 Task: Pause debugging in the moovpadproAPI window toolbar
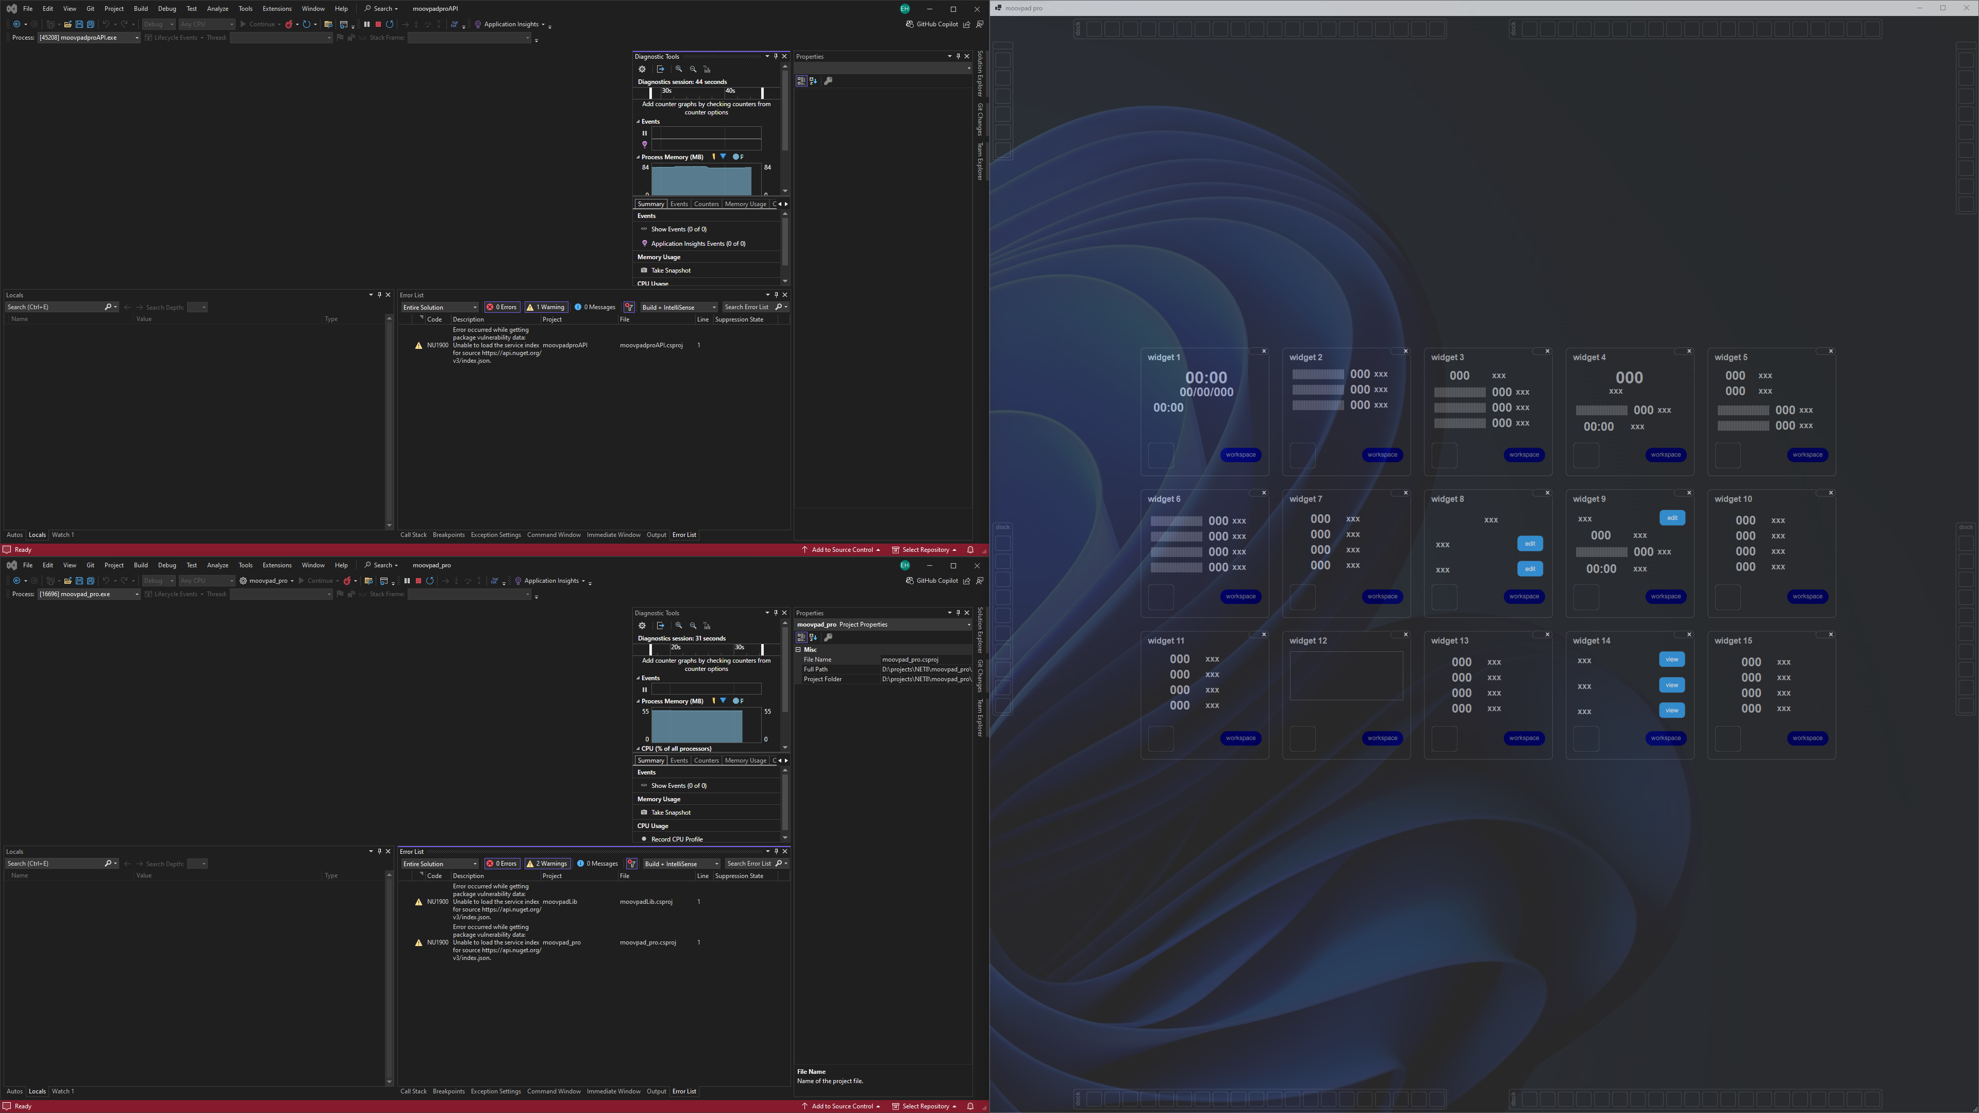tap(366, 24)
